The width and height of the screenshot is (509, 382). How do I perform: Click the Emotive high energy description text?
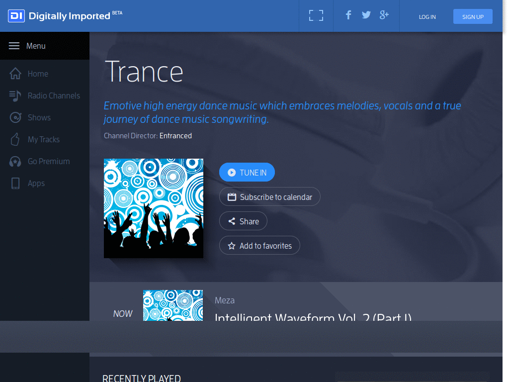[282, 112]
